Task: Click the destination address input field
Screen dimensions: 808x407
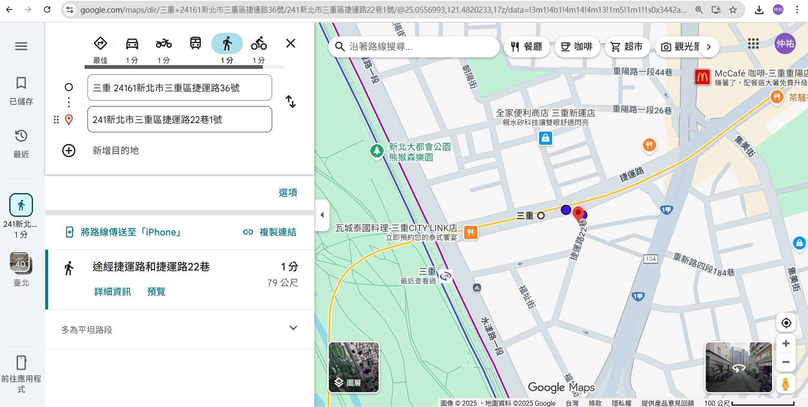Action: [180, 120]
